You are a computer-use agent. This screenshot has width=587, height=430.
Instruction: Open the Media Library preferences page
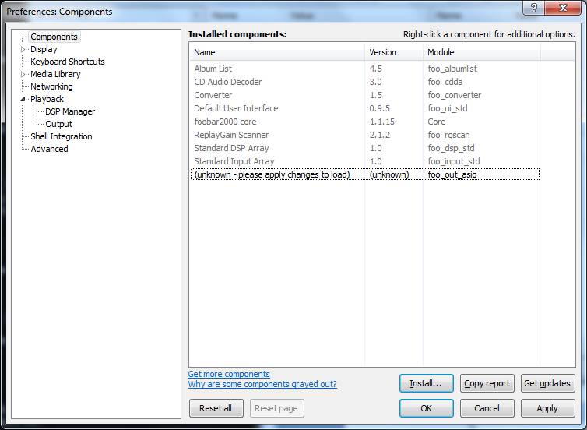[55, 74]
